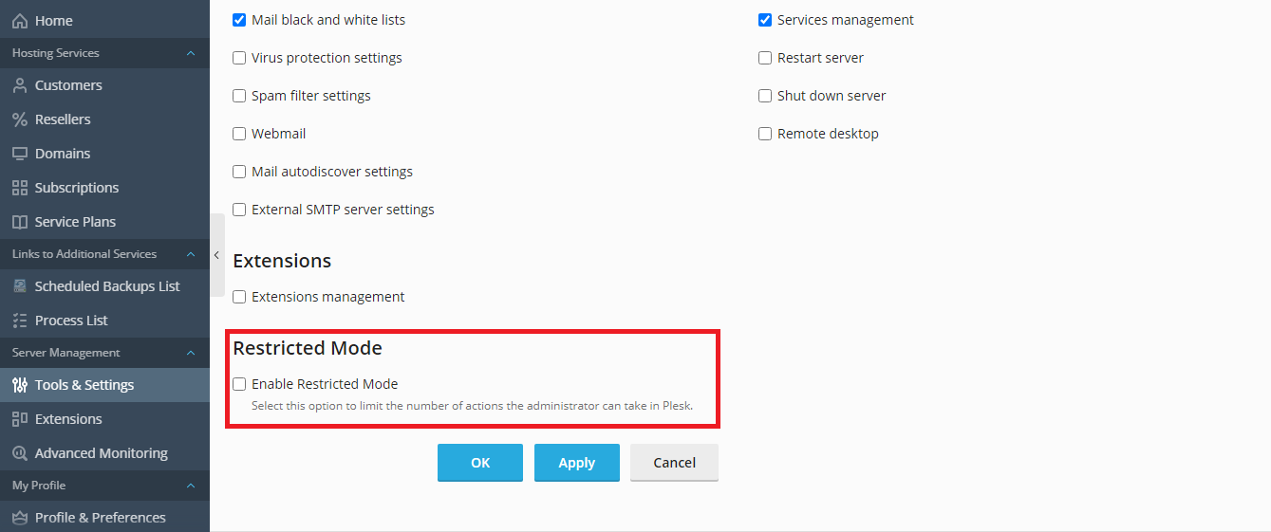Viewport: 1271px width, 532px height.
Task: Collapse Links to Additional Services section
Action: click(191, 254)
